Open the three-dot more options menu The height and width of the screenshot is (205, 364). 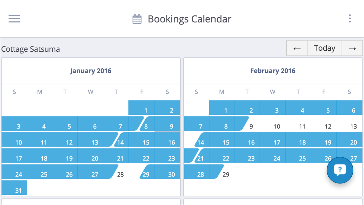click(x=350, y=18)
